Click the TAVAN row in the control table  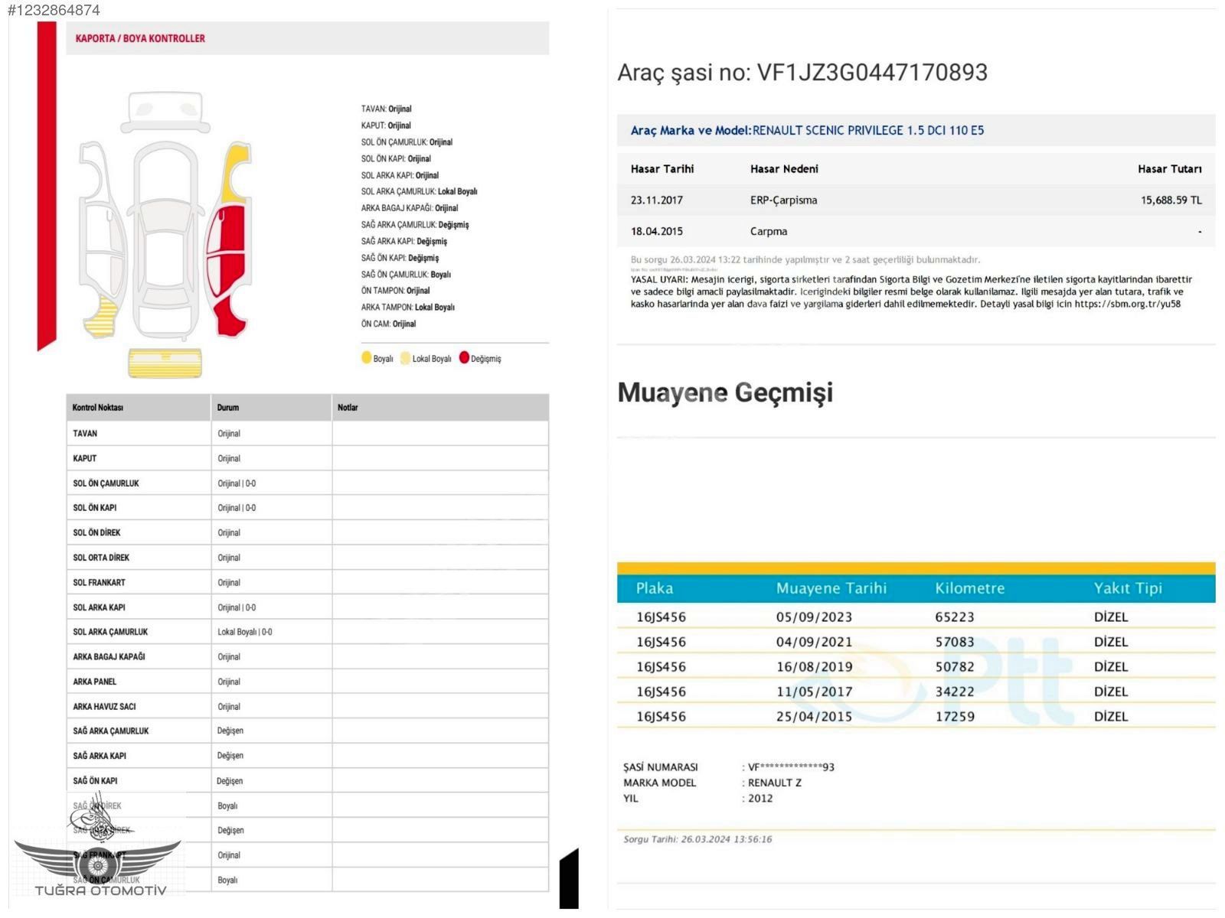coord(308,434)
